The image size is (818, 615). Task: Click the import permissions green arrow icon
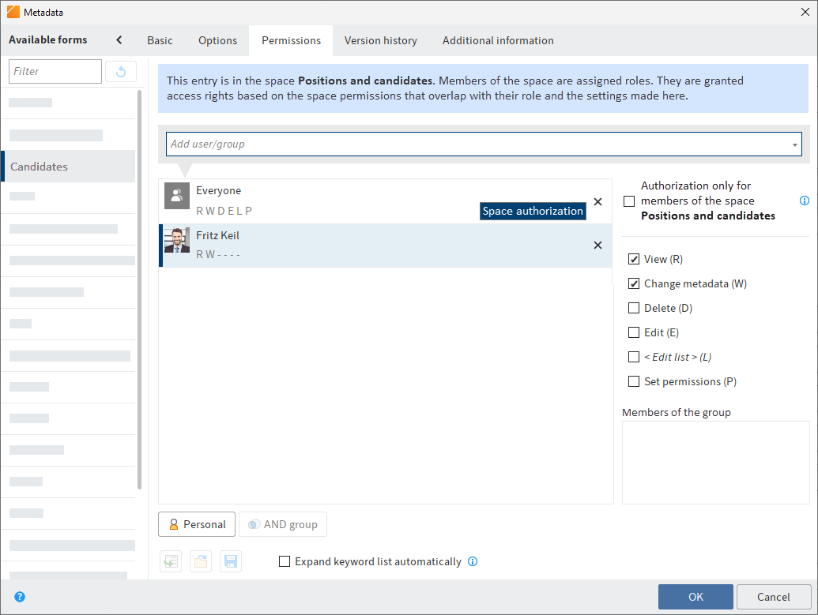pos(170,561)
